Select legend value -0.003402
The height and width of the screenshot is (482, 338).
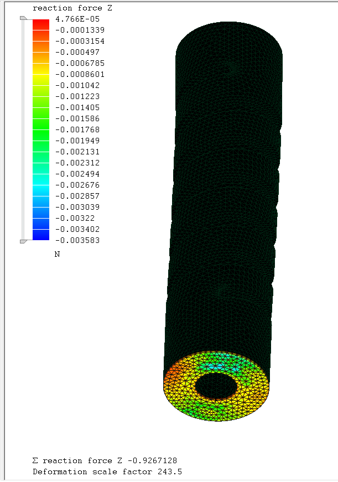[77, 229]
